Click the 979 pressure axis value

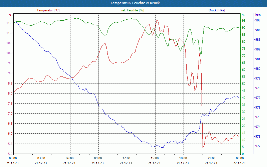(258, 78)
